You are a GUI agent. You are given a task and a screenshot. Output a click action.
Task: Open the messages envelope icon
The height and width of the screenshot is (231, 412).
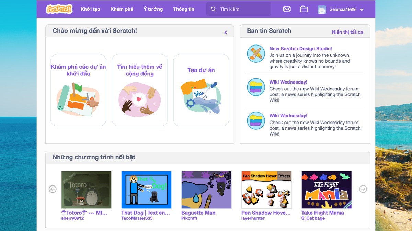point(287,9)
